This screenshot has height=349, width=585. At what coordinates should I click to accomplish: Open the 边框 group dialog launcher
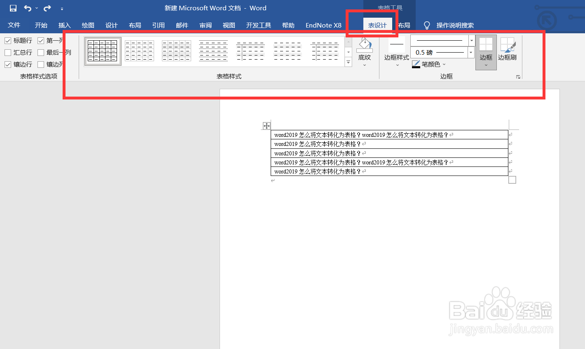pos(518,77)
